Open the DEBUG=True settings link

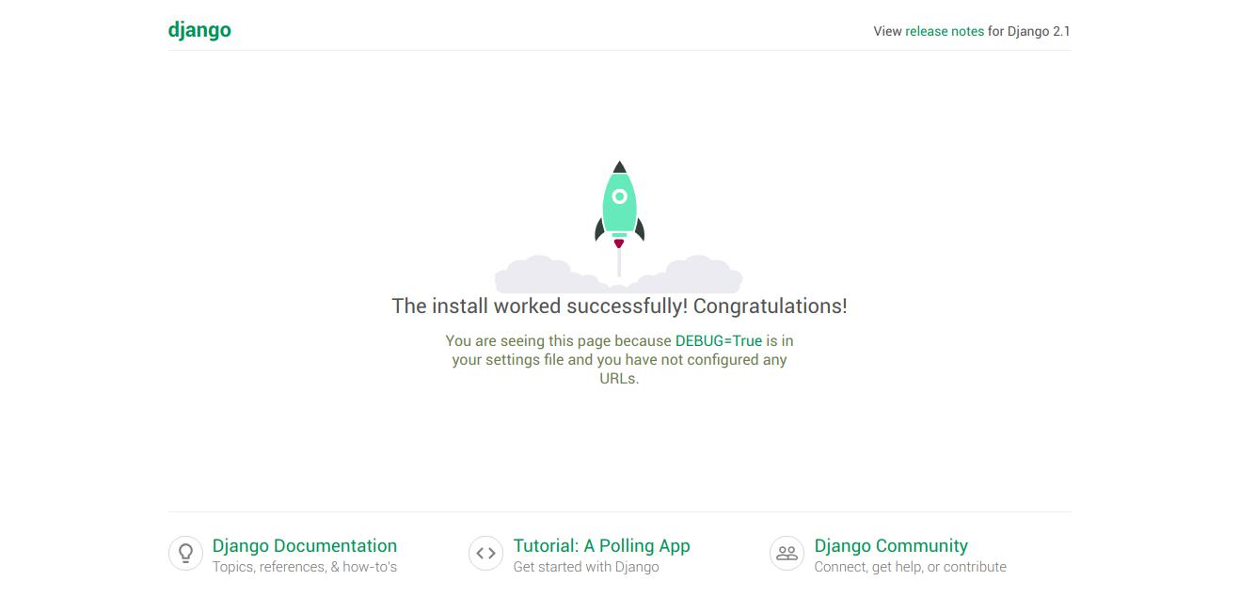pyautogui.click(x=718, y=340)
